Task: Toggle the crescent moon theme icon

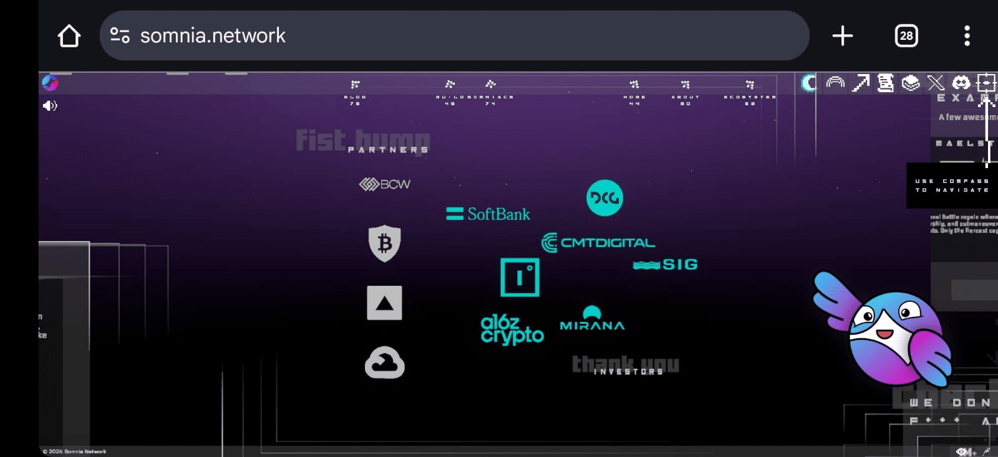Action: point(809,83)
